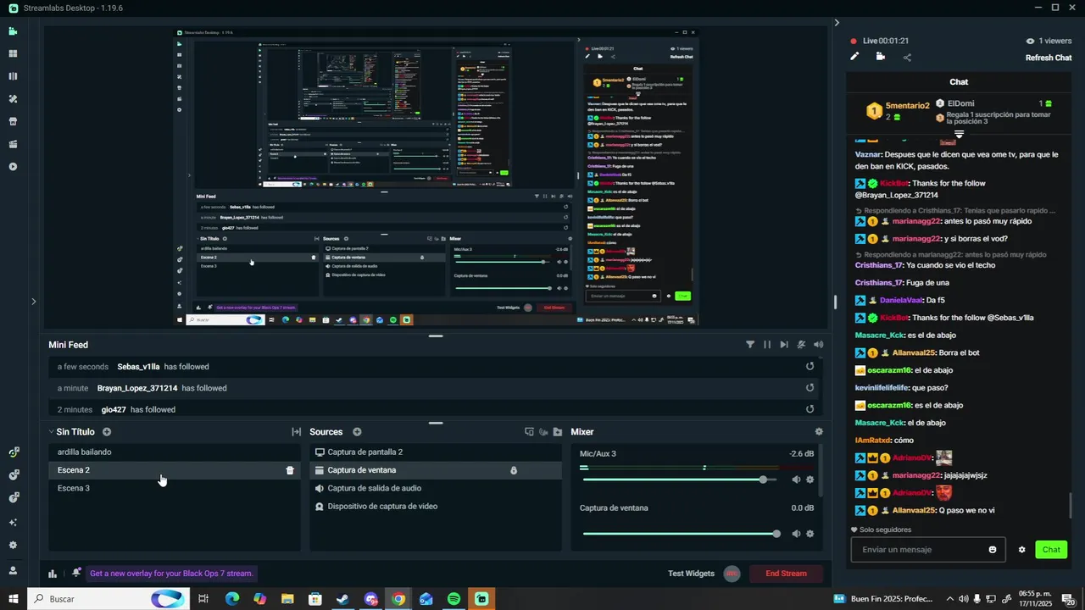1085x610 pixels.
Task: Open the Black Ops 7 overlay notification
Action: pyautogui.click(x=171, y=574)
